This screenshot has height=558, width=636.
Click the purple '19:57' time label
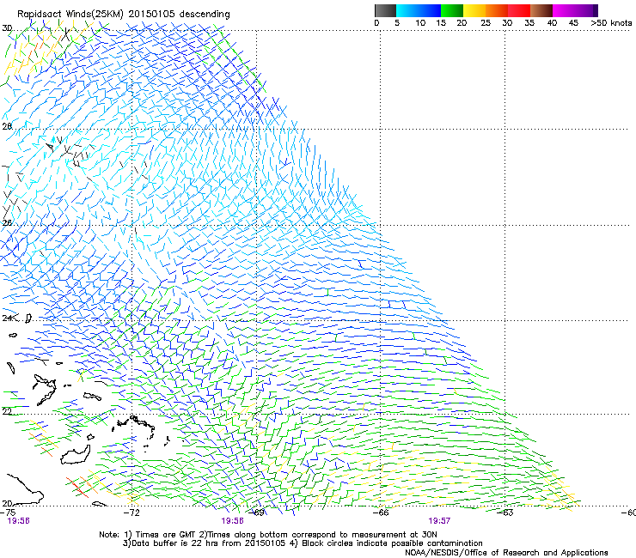pos(439,521)
